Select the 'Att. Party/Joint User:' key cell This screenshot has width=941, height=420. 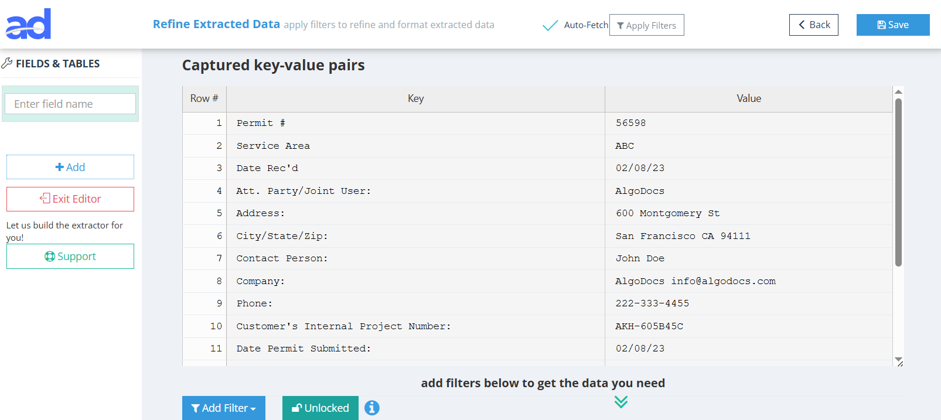click(x=415, y=191)
